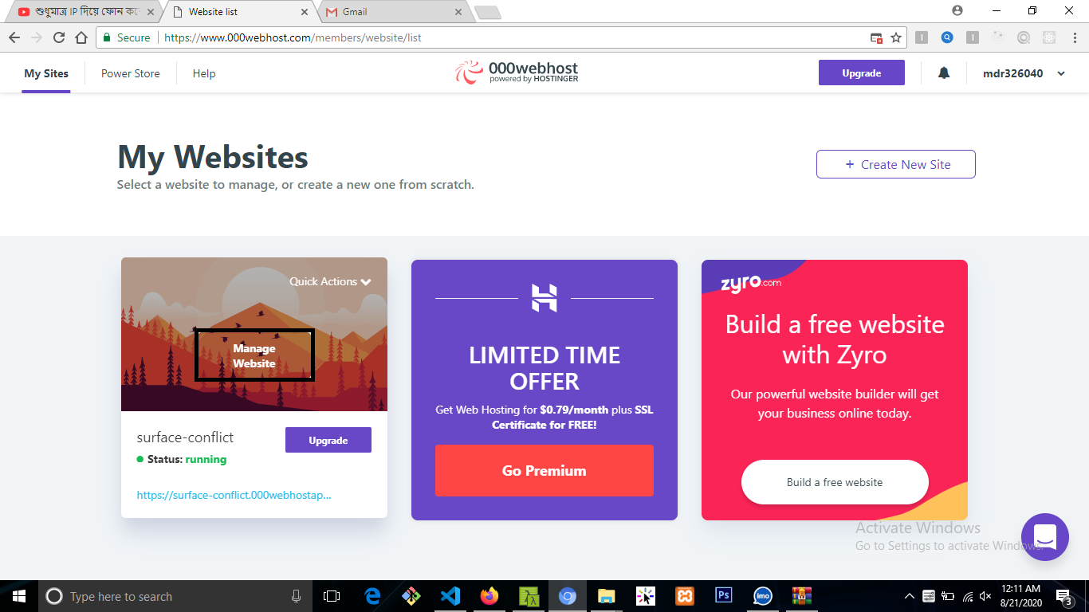Click the Hostinger H logo icon
Viewport: 1089px width, 612px height.
click(x=544, y=298)
